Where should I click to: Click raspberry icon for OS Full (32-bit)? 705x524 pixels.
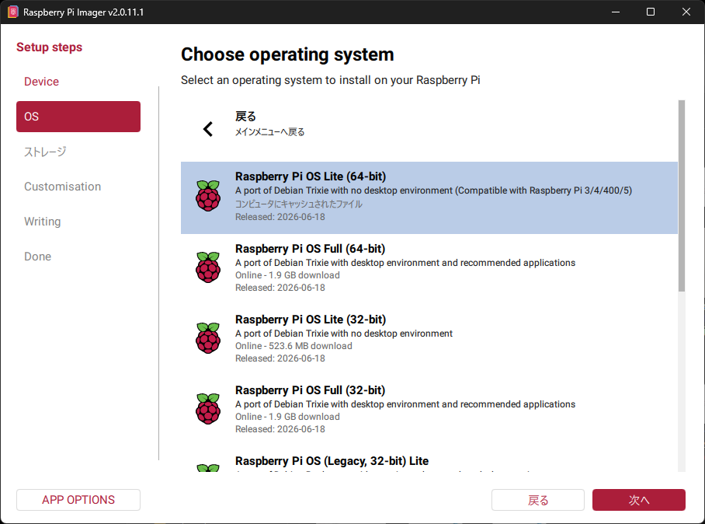[x=208, y=409]
